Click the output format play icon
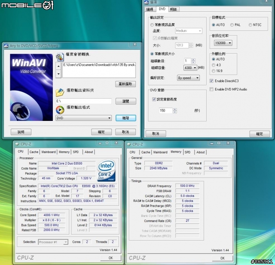 tap(60, 110)
